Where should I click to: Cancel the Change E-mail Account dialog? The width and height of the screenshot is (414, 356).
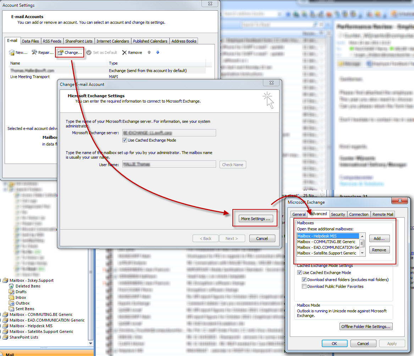coord(262,239)
